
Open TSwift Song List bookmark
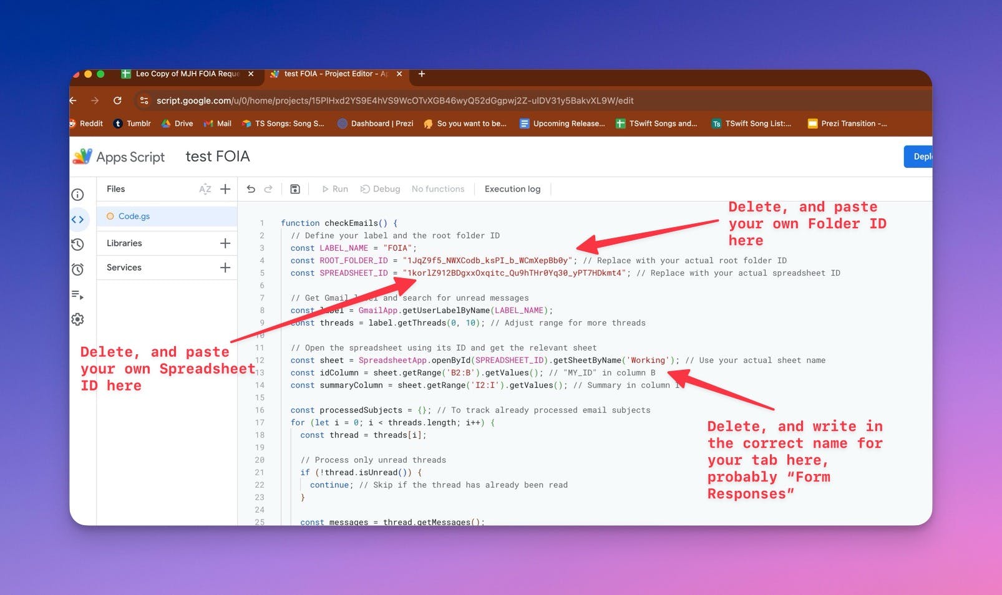pyautogui.click(x=752, y=123)
